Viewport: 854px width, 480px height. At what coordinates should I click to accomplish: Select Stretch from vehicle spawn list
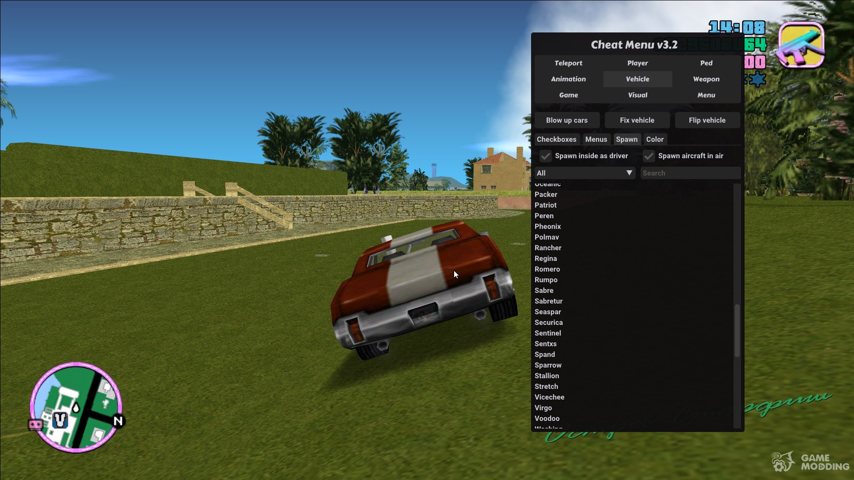tap(546, 386)
